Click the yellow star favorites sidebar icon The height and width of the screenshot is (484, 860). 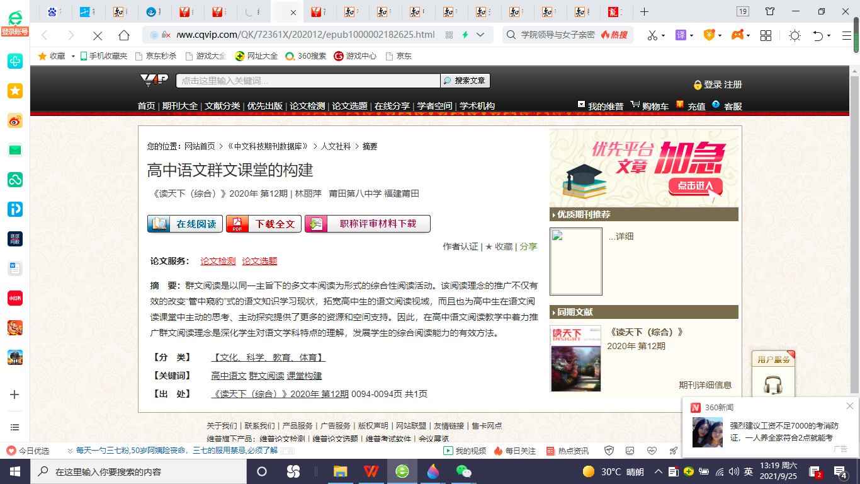[14, 91]
